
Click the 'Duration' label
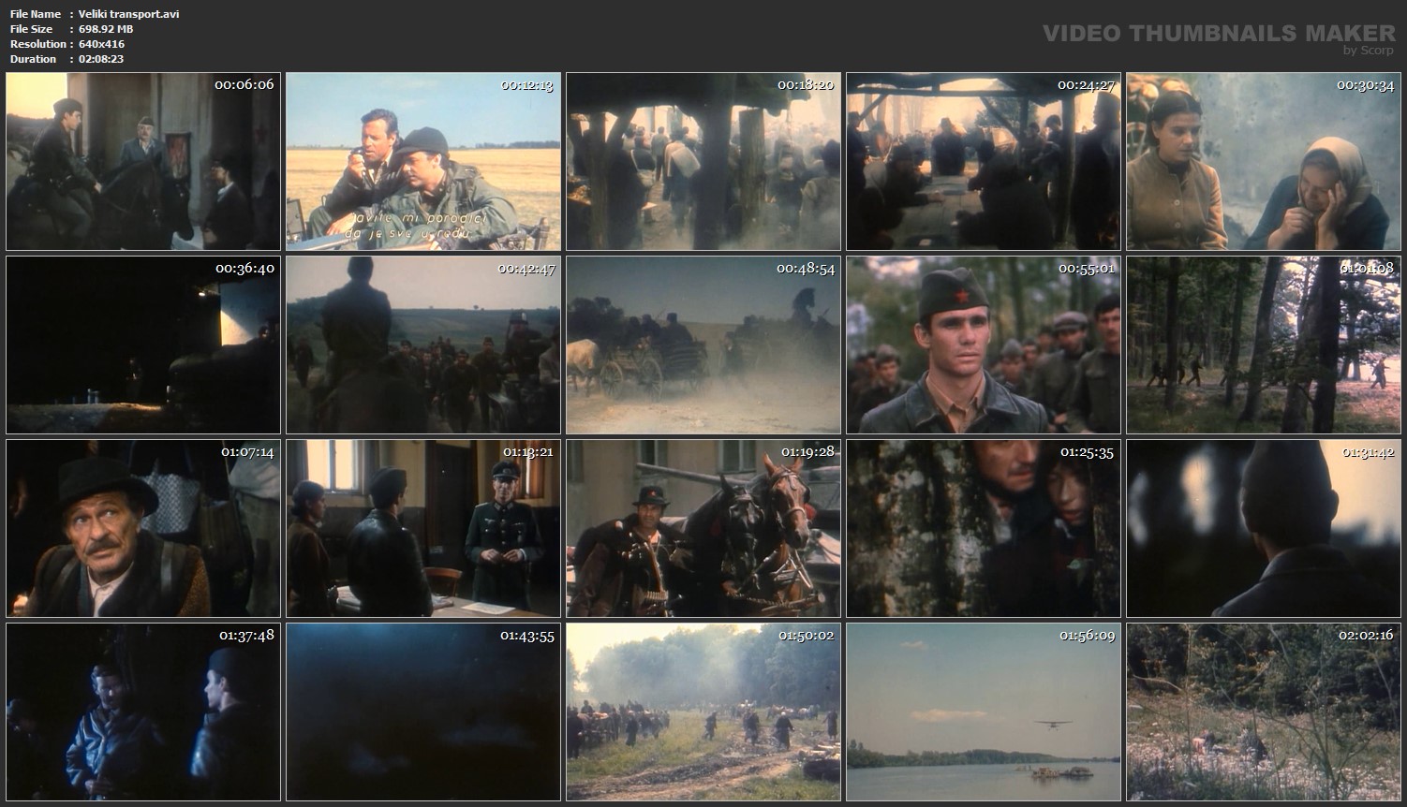pyautogui.click(x=33, y=59)
